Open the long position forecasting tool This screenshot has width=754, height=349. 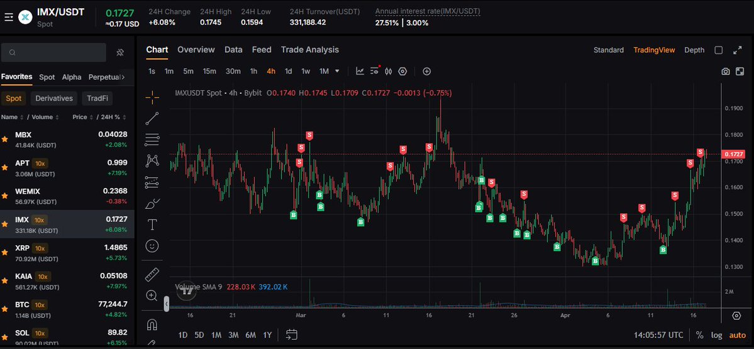pos(152,182)
